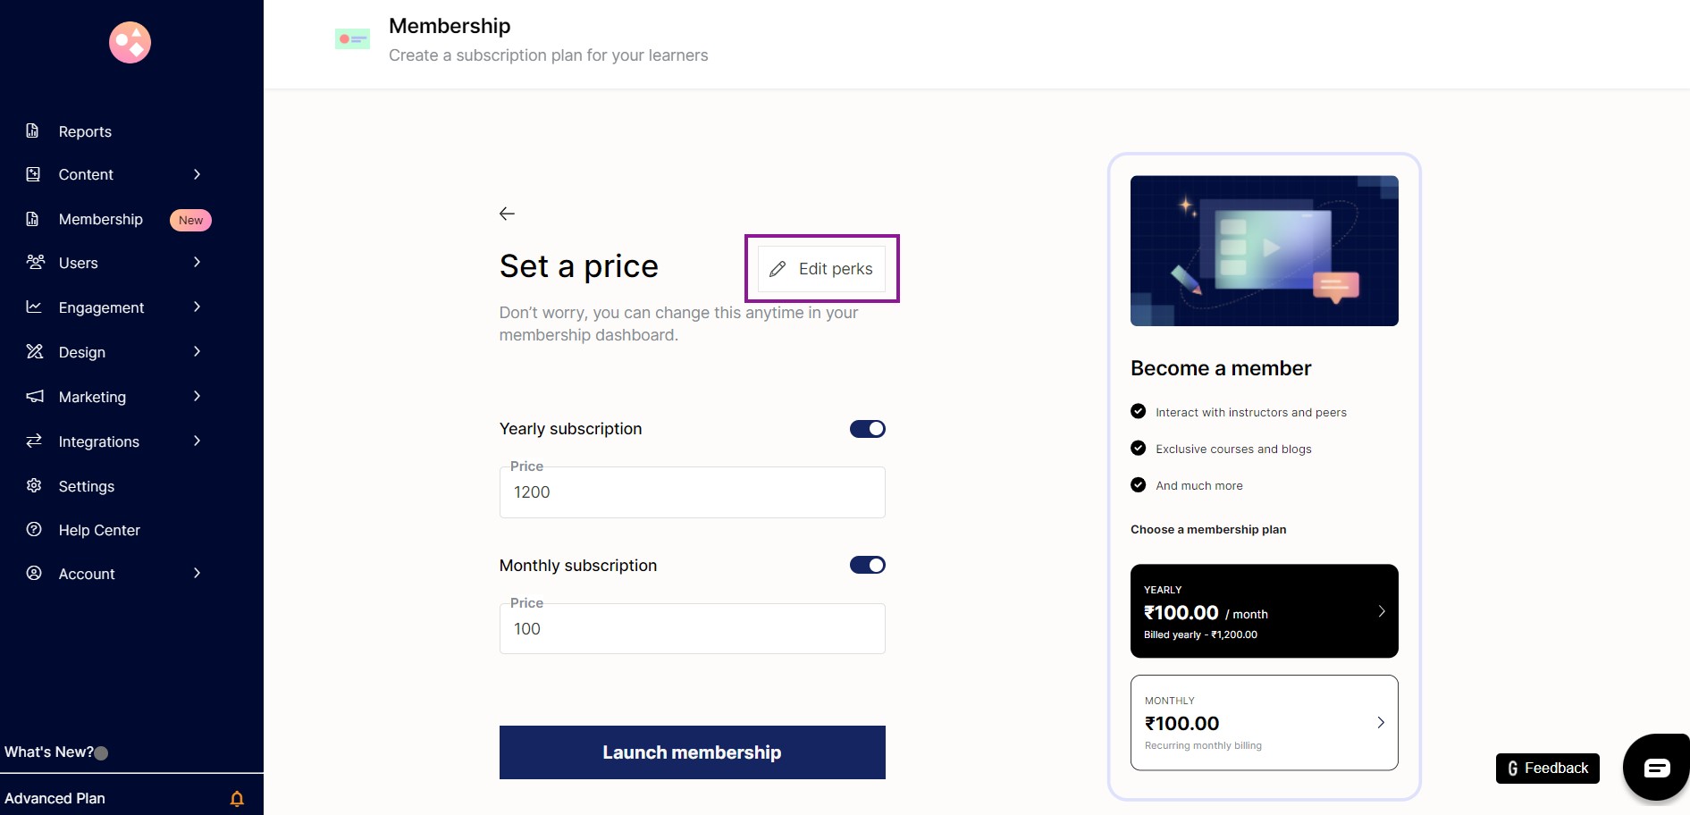The image size is (1690, 815).
Task: Click the Membership header icon
Action: (352, 39)
